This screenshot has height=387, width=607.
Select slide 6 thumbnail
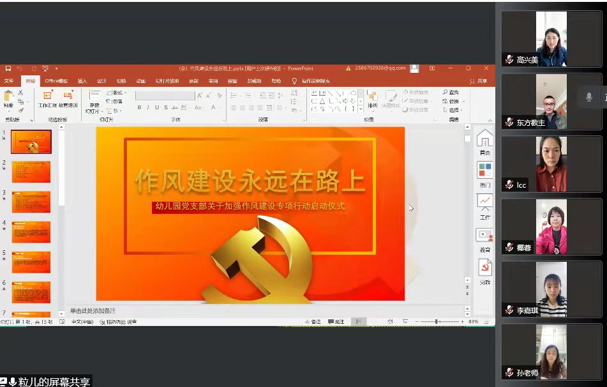[x=31, y=292]
